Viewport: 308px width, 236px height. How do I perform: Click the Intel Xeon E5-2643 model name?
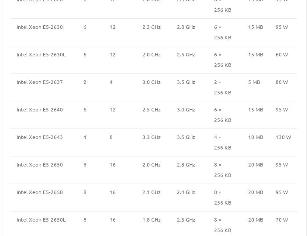point(40,137)
